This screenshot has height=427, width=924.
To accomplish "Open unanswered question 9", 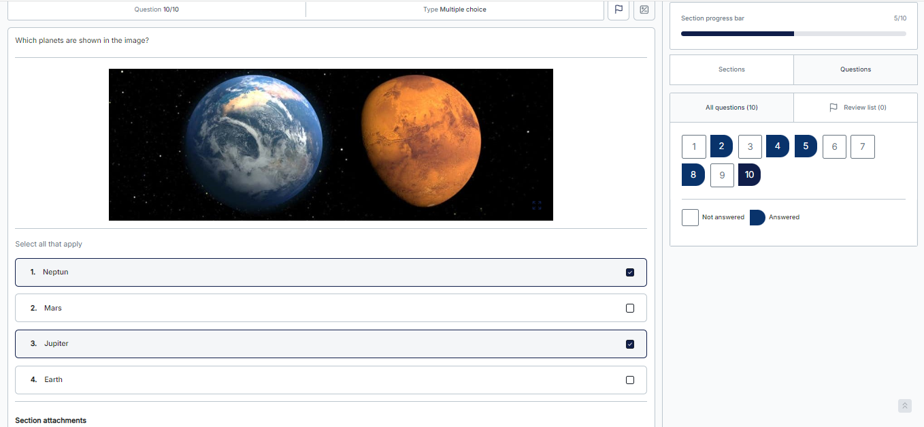I will [722, 175].
